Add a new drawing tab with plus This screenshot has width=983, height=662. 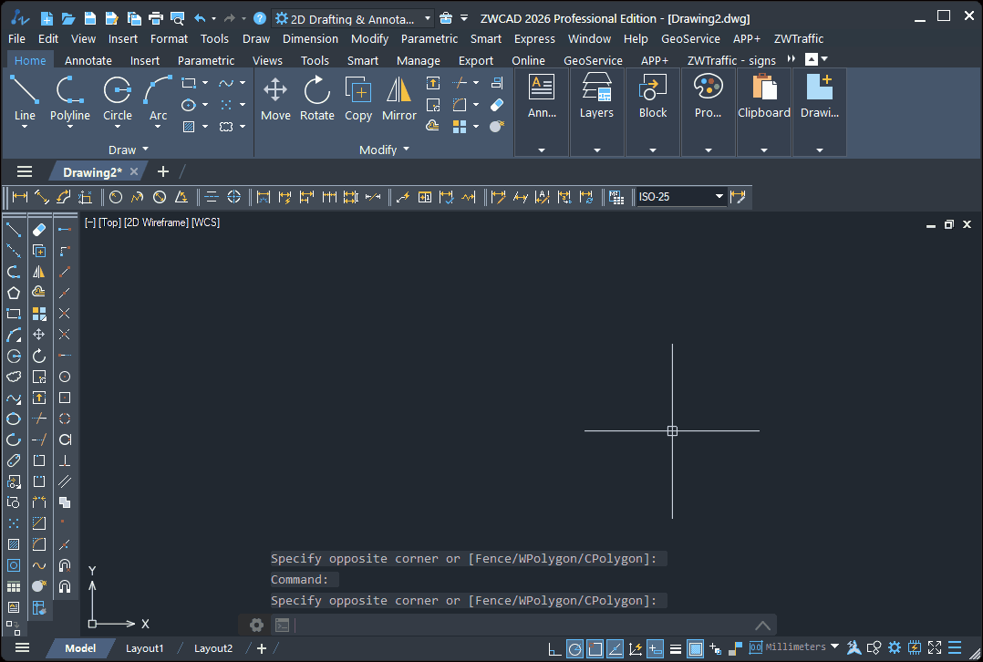point(163,171)
